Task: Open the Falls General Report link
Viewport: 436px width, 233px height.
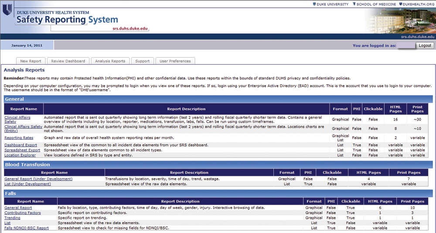Action: (x=18, y=208)
